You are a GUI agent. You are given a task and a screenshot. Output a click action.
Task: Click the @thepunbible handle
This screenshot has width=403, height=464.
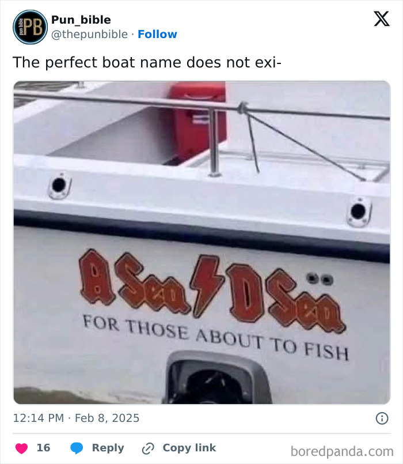89,35
